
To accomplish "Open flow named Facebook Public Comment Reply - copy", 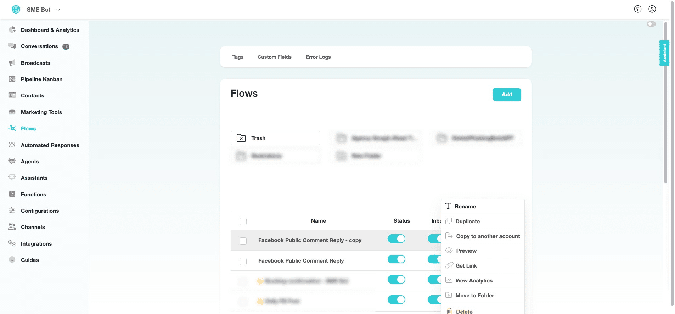I will [x=310, y=240].
